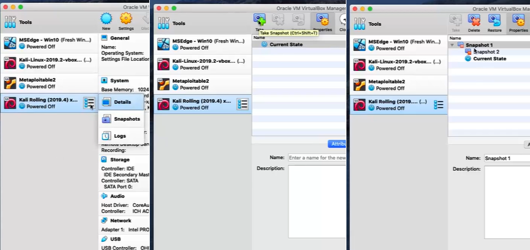530x250 pixels.
Task: Click the snapshot Name field in middle window
Action: [x=317, y=158]
